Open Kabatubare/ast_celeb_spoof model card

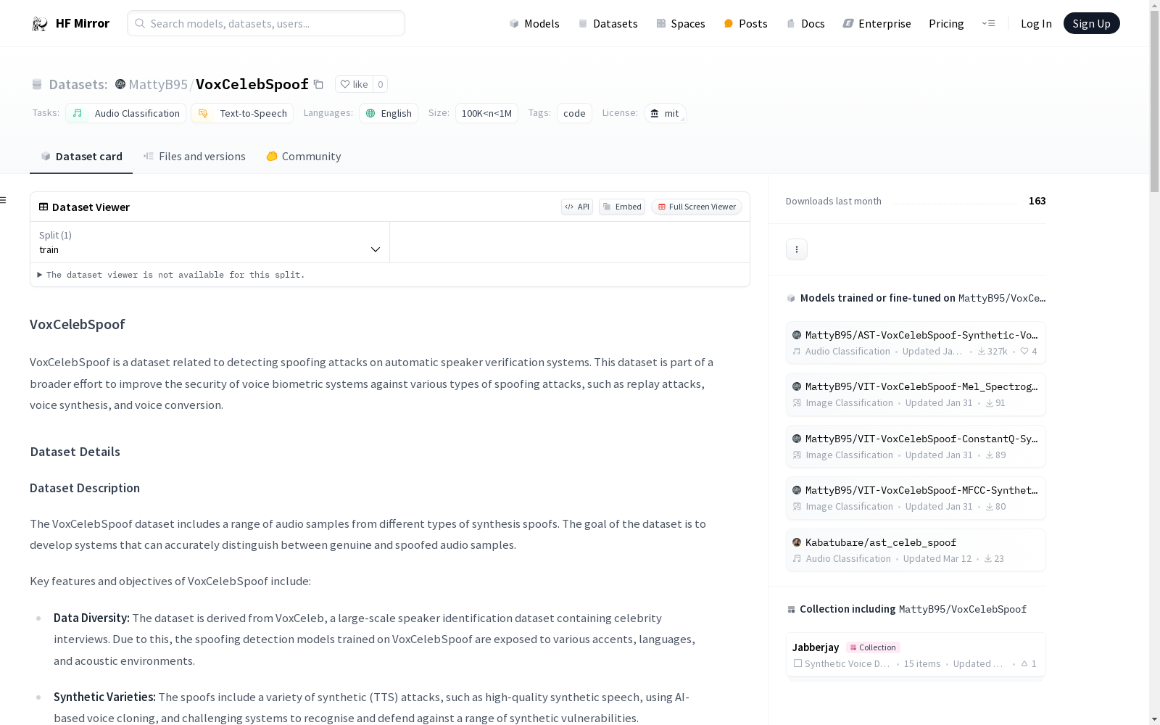(916, 550)
